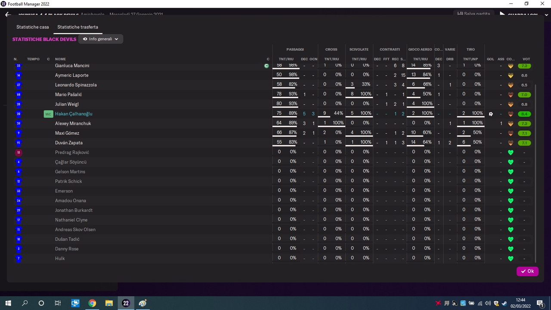
Task: Click the Steam icon in the system tray
Action: (x=504, y=303)
